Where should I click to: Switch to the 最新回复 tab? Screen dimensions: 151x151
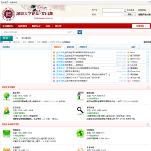[x=70, y=47]
